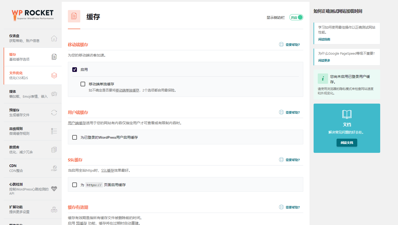Select the layers icon next to 文件优化
398x225 pixels.
[54, 75]
